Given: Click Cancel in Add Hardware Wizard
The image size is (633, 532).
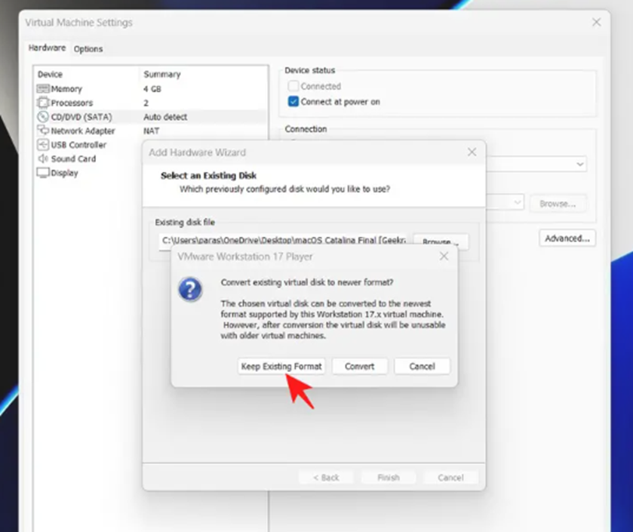Looking at the screenshot, I should click(x=450, y=478).
